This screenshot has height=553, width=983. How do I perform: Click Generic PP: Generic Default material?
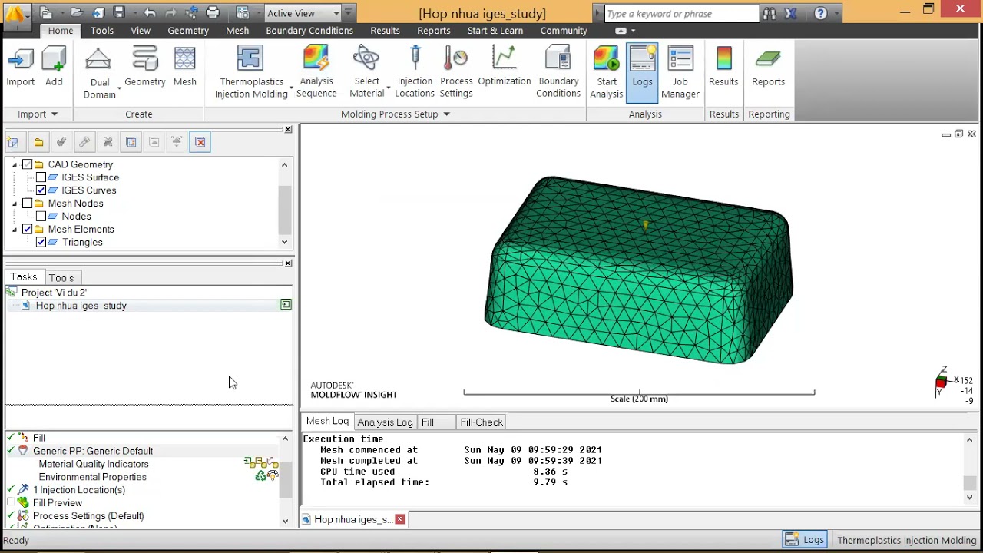click(93, 451)
